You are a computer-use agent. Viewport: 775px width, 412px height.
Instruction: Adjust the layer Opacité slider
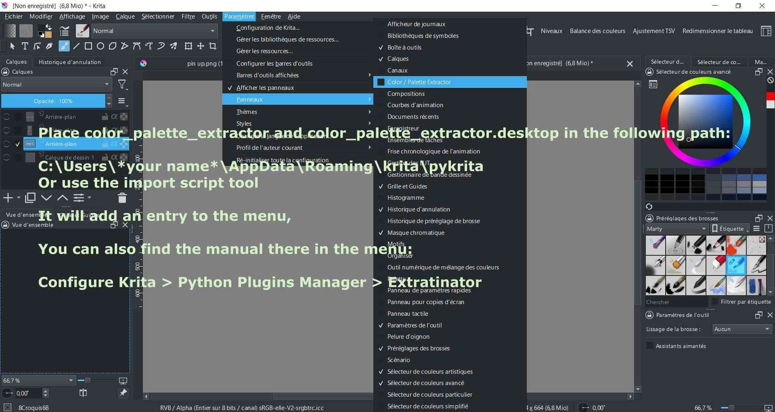click(53, 101)
